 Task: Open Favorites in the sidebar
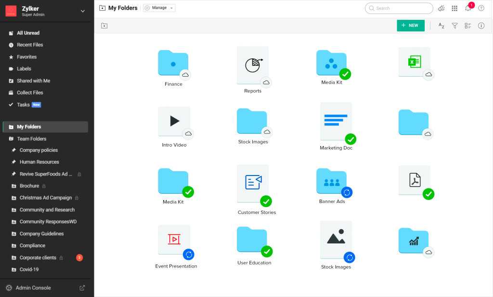tap(26, 57)
